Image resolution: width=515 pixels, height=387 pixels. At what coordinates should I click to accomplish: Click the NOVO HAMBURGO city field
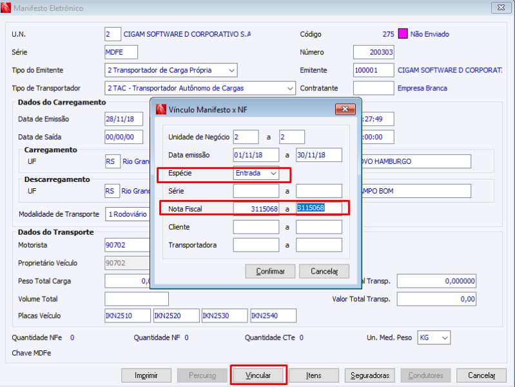click(416, 161)
